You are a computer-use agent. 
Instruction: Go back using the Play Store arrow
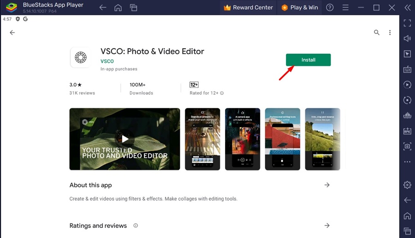point(12,33)
